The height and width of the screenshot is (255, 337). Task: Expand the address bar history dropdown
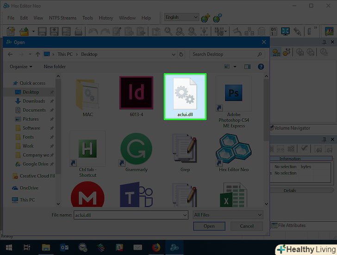pyautogui.click(x=174, y=55)
